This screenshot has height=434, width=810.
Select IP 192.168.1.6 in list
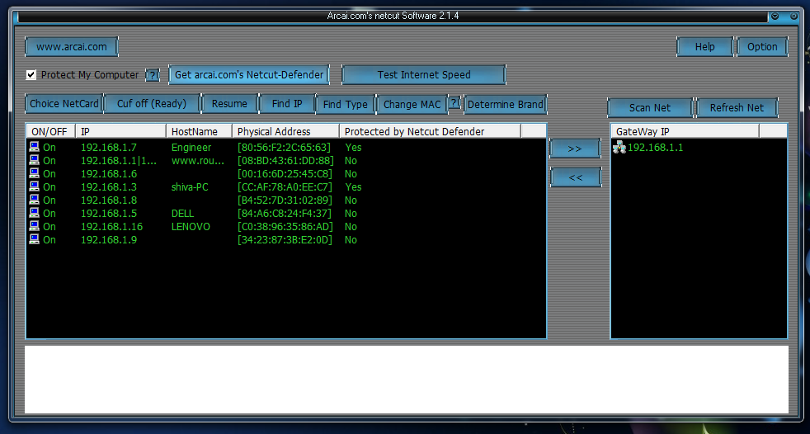[x=109, y=173]
